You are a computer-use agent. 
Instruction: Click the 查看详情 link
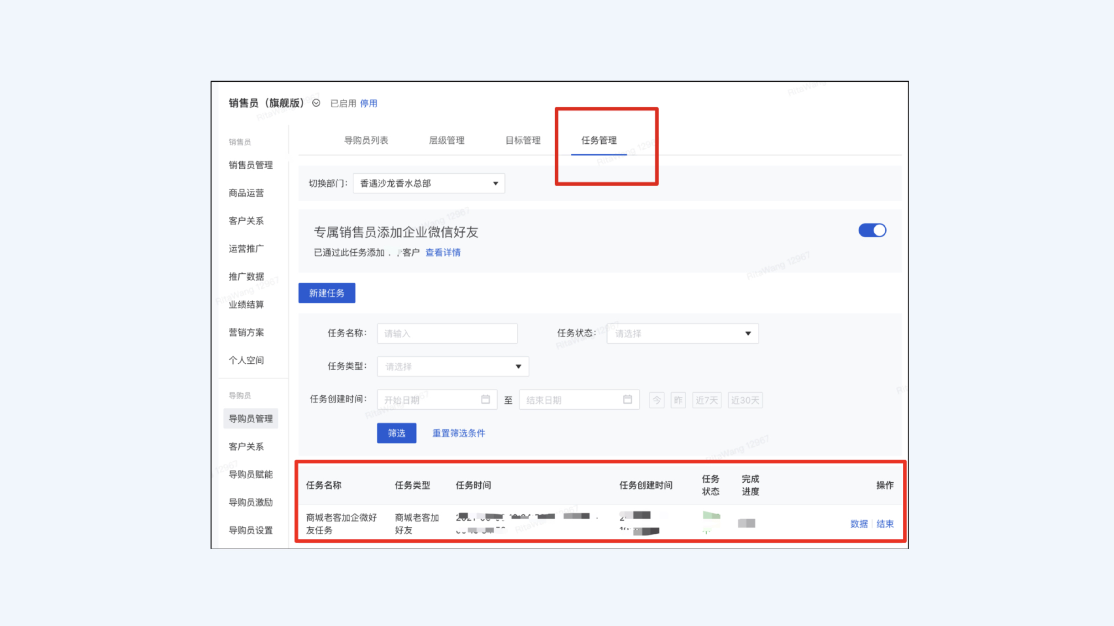point(442,253)
